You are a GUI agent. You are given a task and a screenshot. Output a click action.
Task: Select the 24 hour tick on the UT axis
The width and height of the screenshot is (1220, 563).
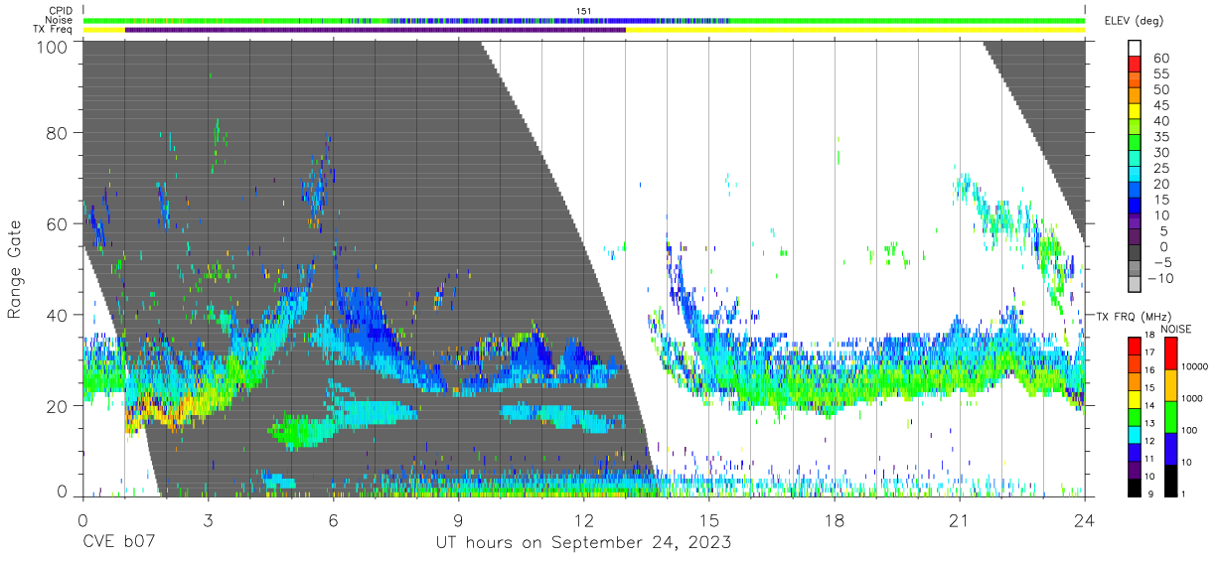[1085, 519]
